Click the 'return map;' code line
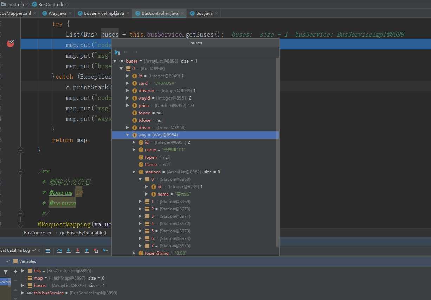The image size is (431, 300). pos(71,140)
